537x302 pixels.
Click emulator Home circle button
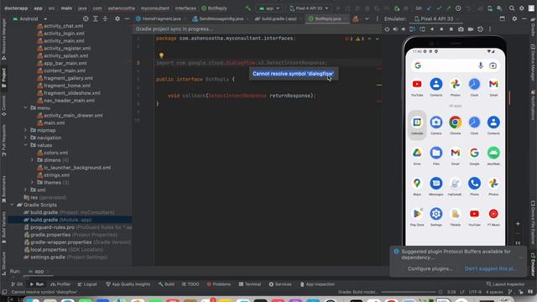click(441, 29)
